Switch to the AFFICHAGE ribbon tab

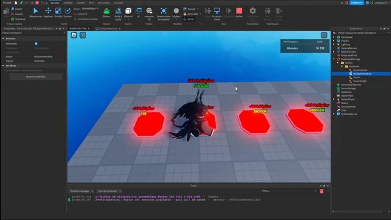[x=103, y=2]
